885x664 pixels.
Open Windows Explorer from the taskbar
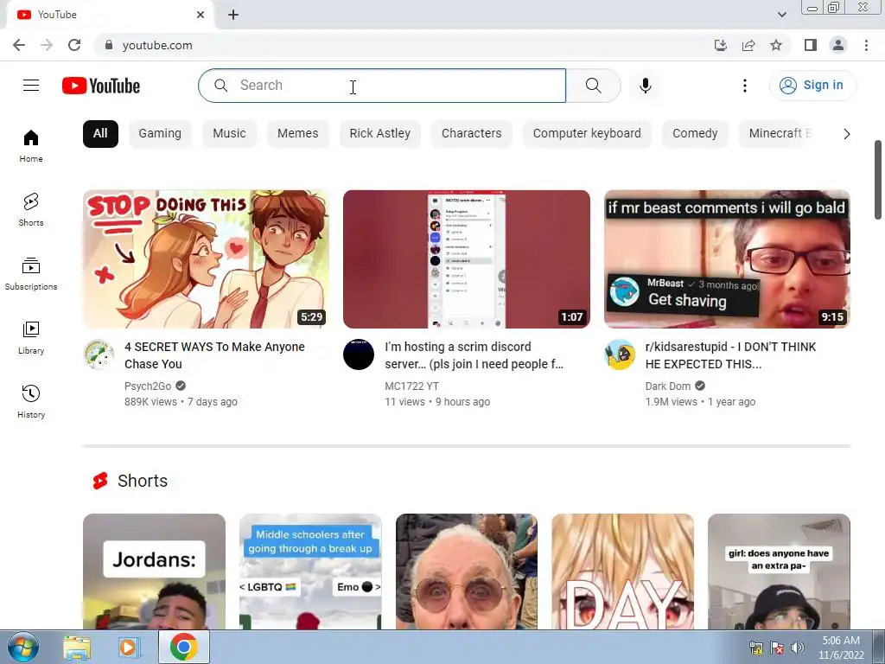click(77, 648)
